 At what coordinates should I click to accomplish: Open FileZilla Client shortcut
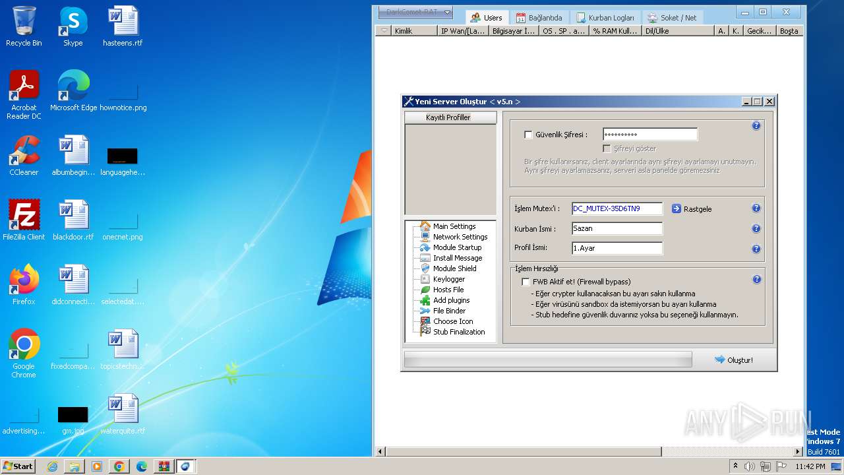[24, 220]
